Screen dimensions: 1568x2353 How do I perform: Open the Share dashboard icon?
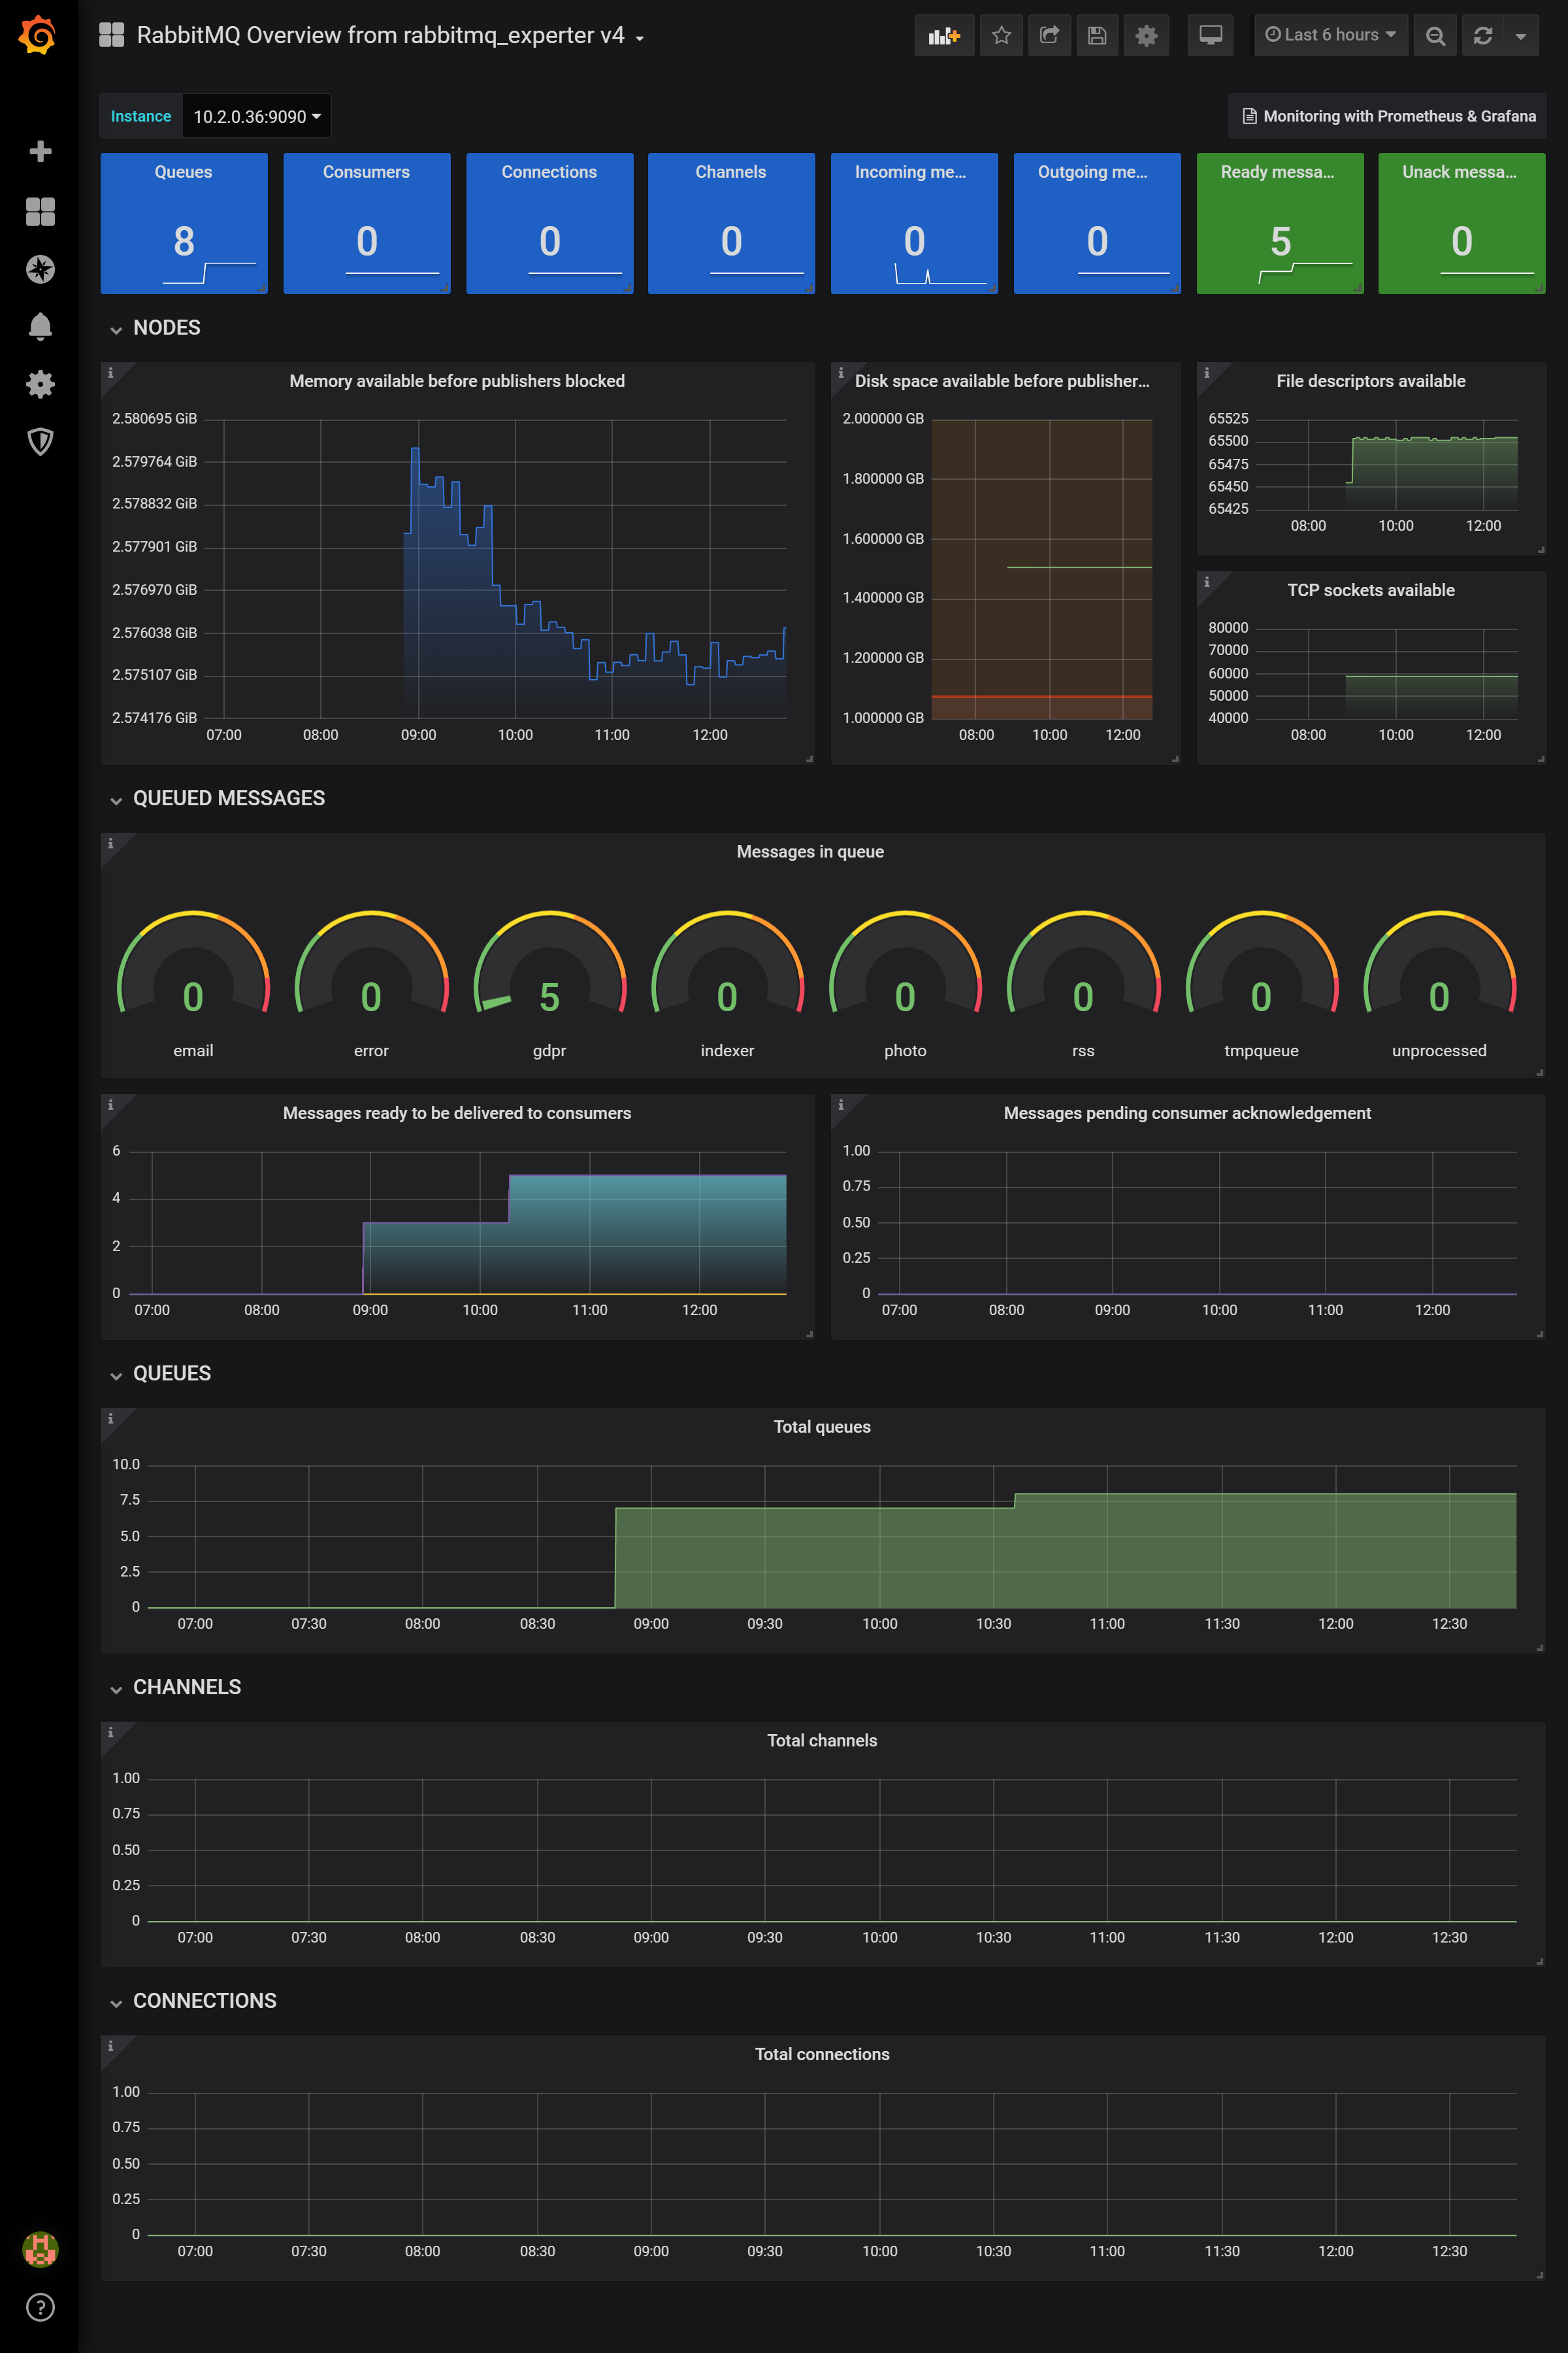(x=1049, y=36)
